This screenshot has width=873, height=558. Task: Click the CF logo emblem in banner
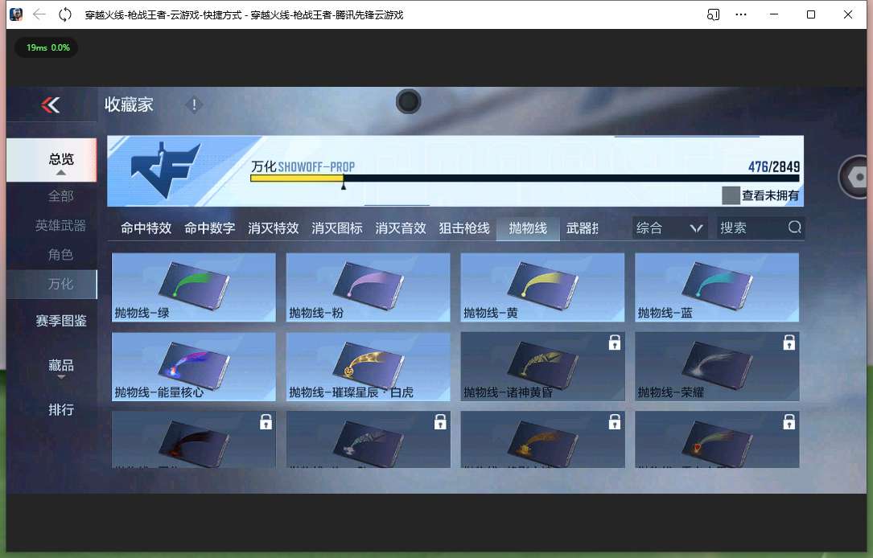coord(166,170)
